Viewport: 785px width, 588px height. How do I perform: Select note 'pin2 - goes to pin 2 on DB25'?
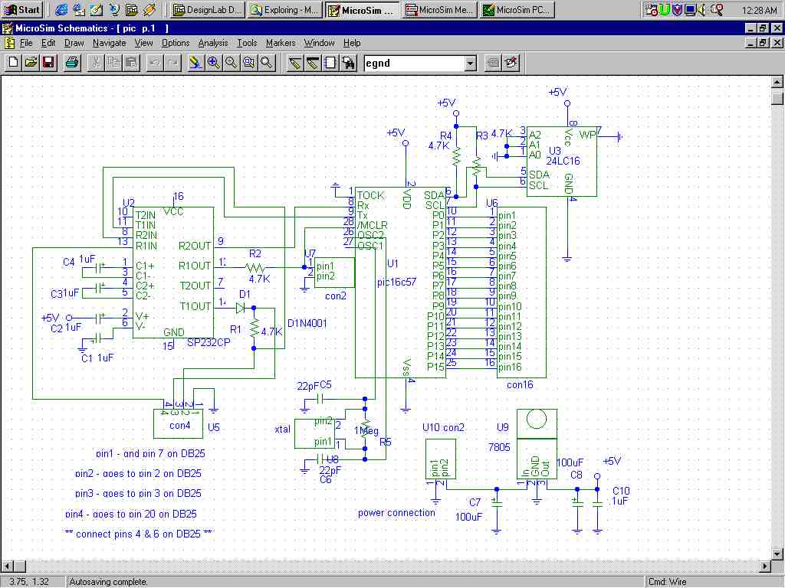(x=138, y=473)
